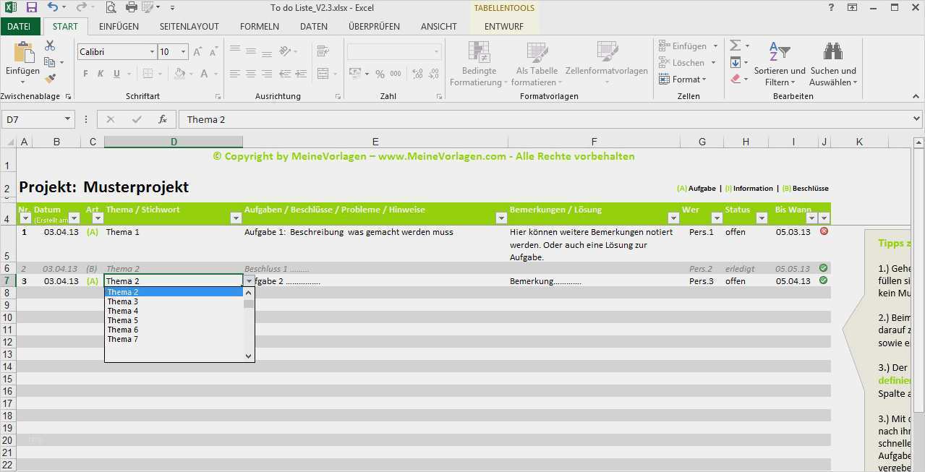Toggle bold (F) formatting

point(85,74)
